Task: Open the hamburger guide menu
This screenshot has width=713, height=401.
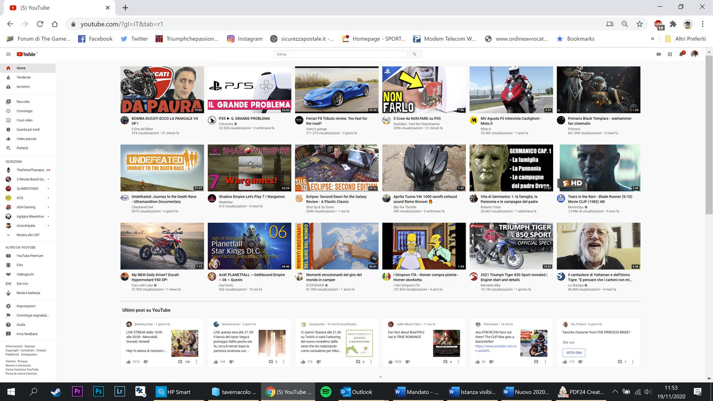Action: (x=8, y=54)
